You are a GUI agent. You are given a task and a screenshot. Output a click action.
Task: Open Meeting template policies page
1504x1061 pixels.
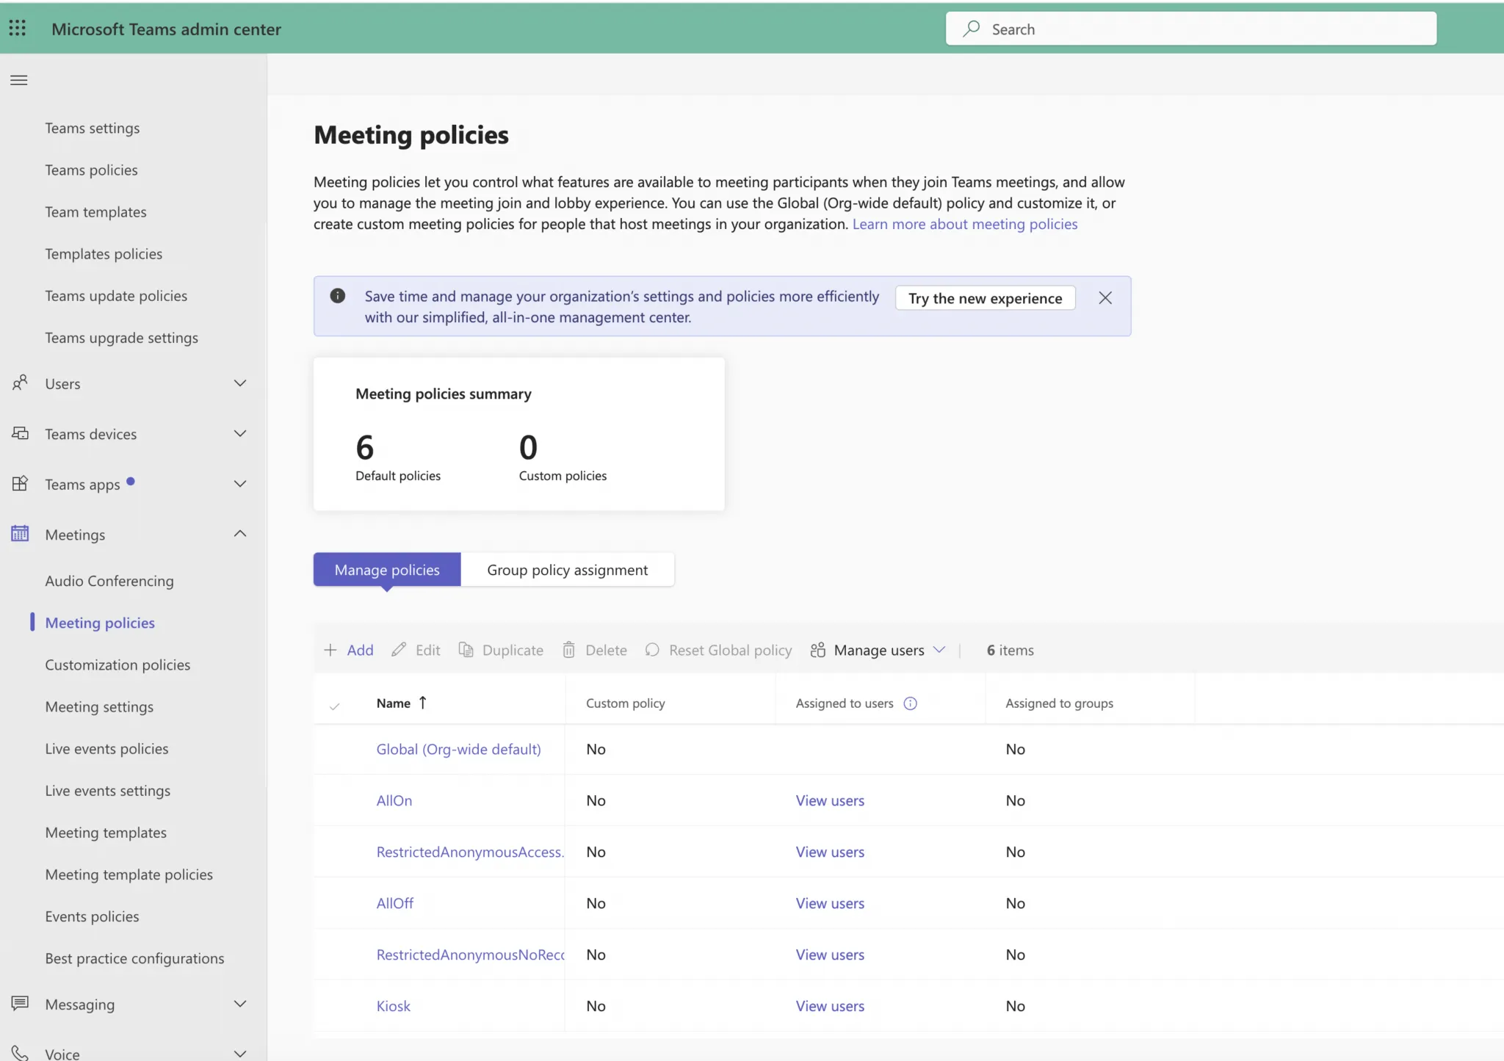tap(129, 874)
